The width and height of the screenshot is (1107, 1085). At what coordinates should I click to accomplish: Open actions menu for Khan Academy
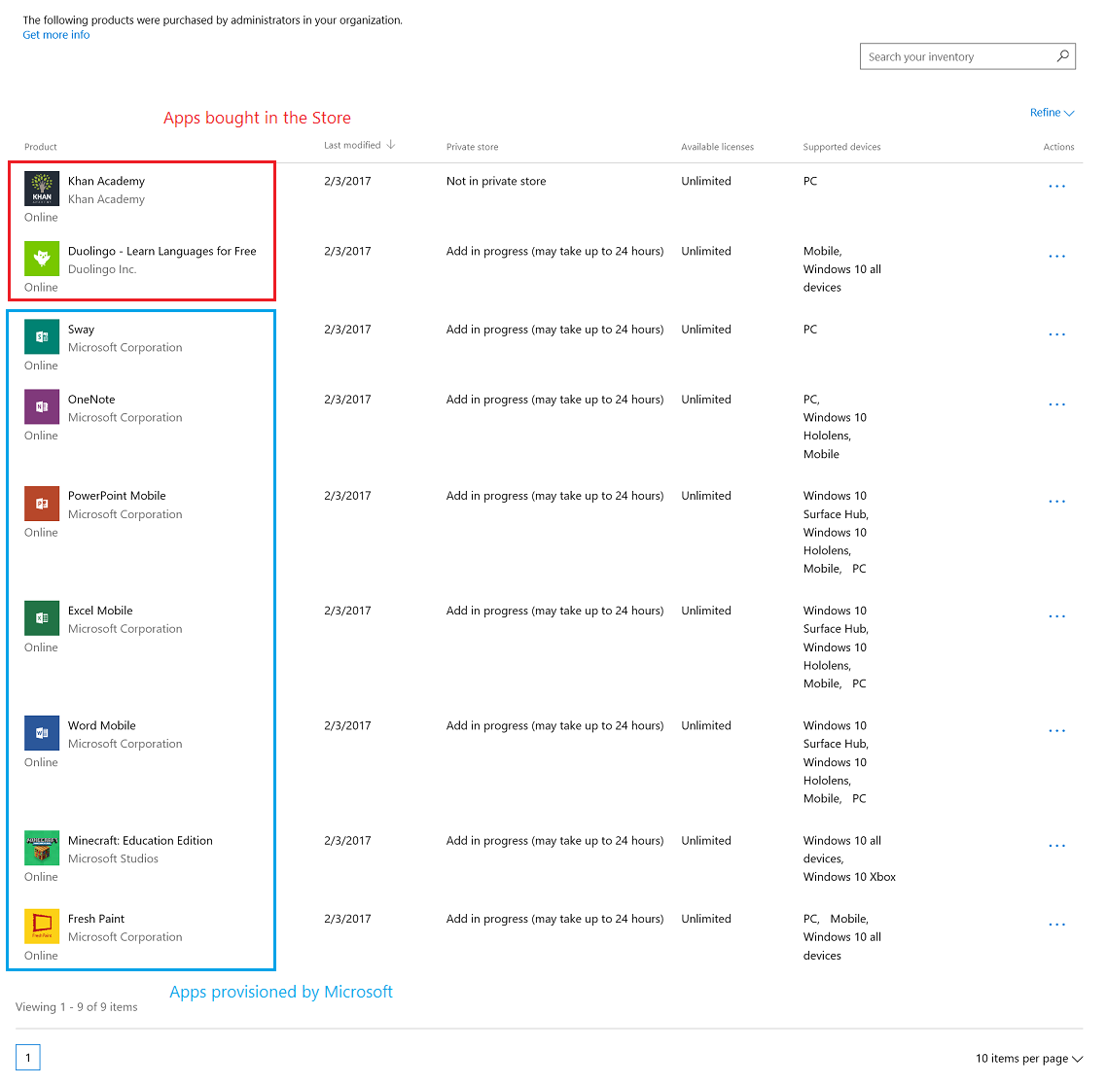click(x=1057, y=186)
